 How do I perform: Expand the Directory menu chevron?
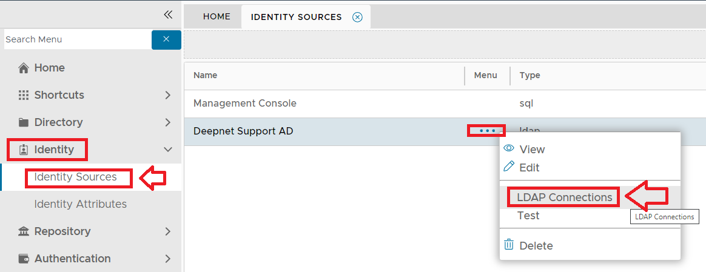pyautogui.click(x=168, y=122)
